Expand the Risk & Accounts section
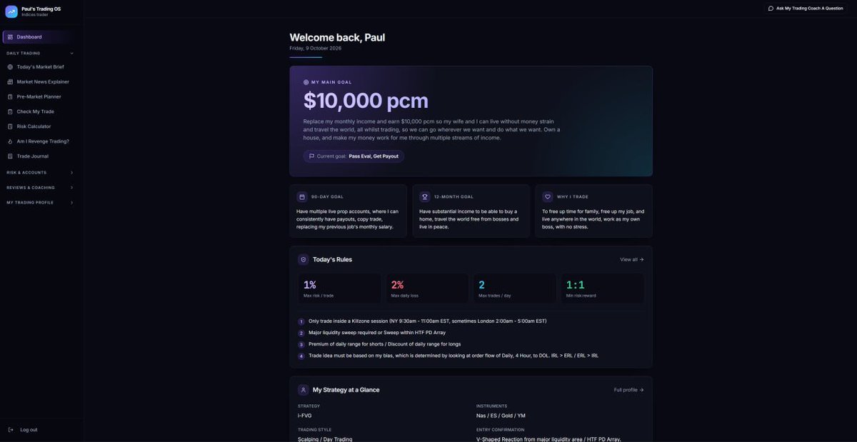Image resolution: width=857 pixels, height=442 pixels. click(x=41, y=173)
